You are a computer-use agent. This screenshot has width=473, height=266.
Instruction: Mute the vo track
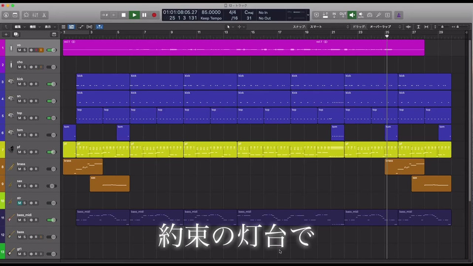coord(19,50)
